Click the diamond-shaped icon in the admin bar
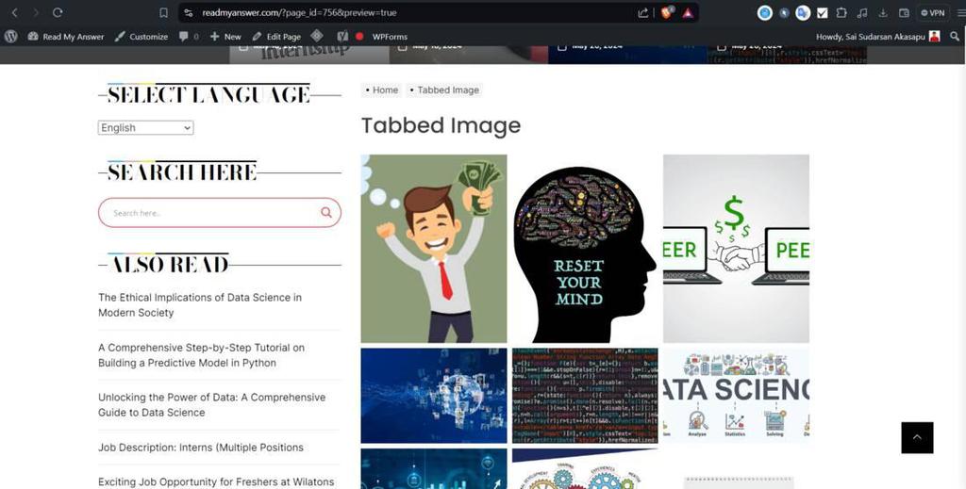The width and height of the screenshot is (966, 489). (317, 36)
